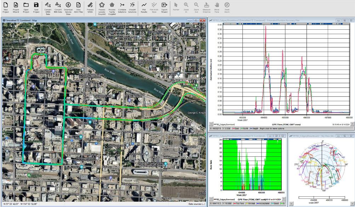Run Process Tightly Coupled

pyautogui.click(x=112, y=8)
